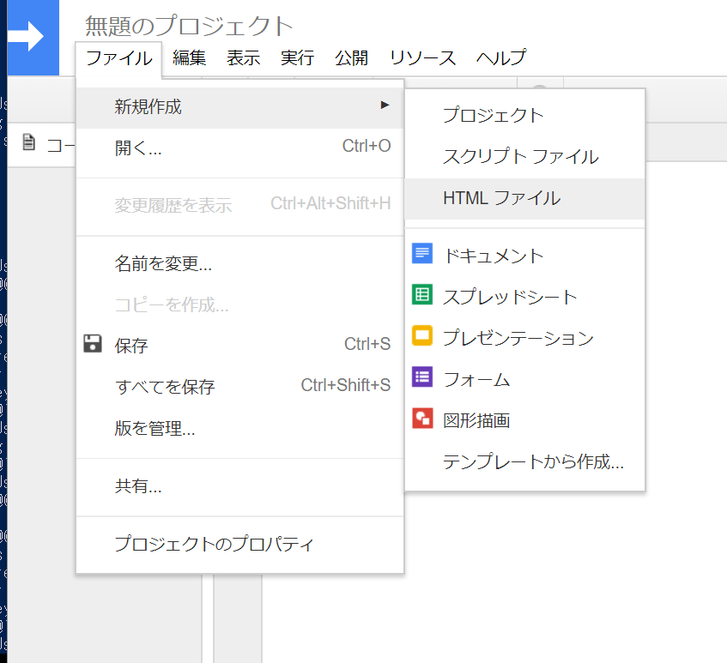The height and width of the screenshot is (663, 727).
Task: Create a new フォーム
Action: (x=524, y=380)
